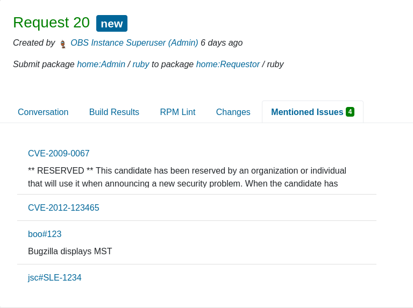Click the Request 20 heading
The width and height of the screenshot is (413, 308).
[52, 23]
